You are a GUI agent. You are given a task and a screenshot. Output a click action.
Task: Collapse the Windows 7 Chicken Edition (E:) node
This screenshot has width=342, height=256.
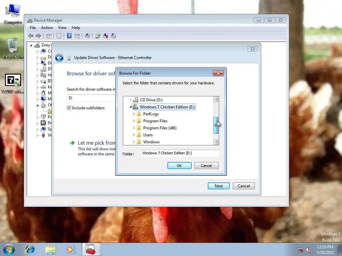131,107
